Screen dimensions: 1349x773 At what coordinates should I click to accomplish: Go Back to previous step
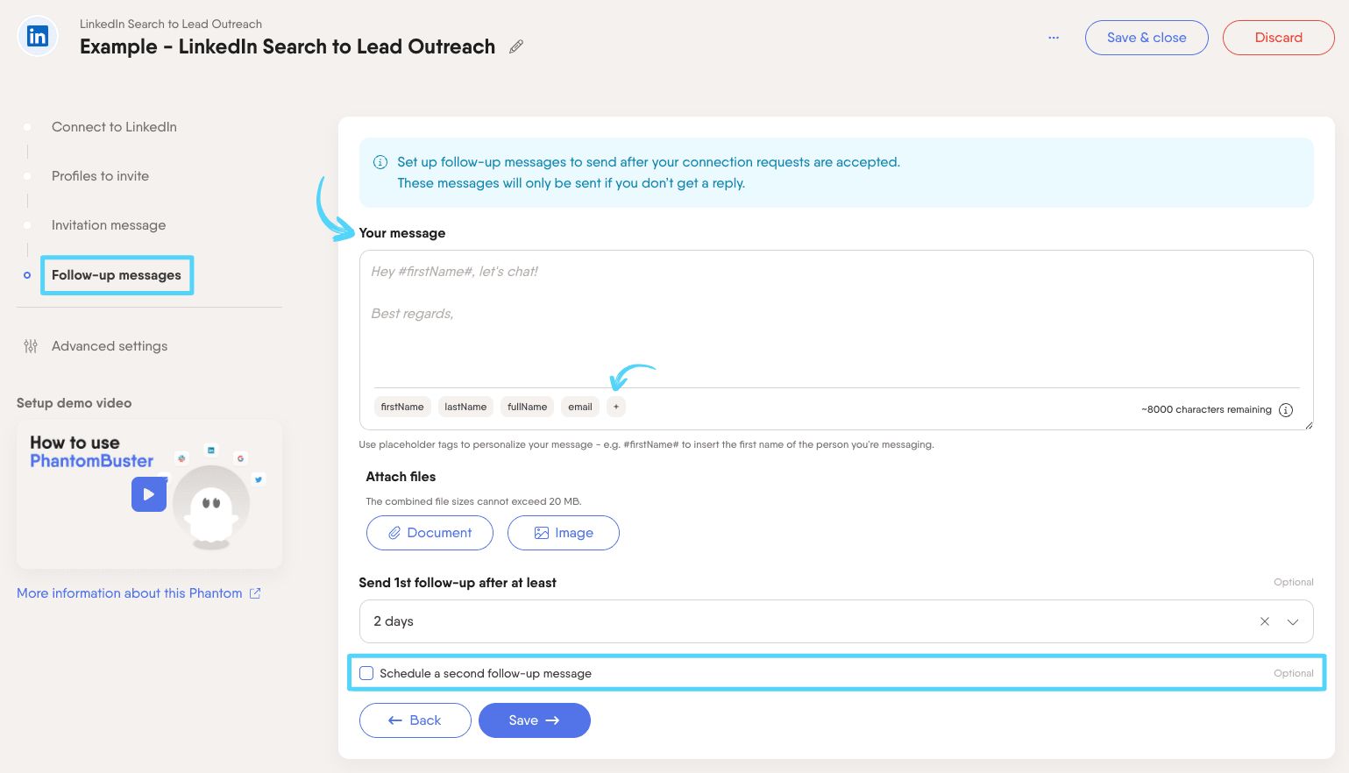coord(415,720)
